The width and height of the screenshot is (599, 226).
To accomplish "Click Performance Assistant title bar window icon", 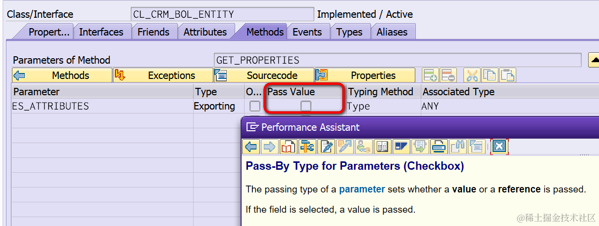I will (x=252, y=127).
